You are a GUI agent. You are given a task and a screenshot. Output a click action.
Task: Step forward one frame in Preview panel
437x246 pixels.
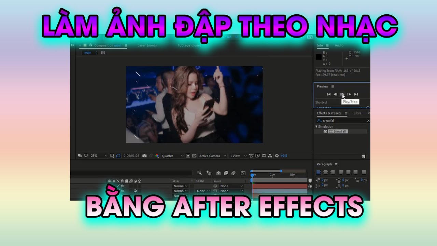[349, 94]
